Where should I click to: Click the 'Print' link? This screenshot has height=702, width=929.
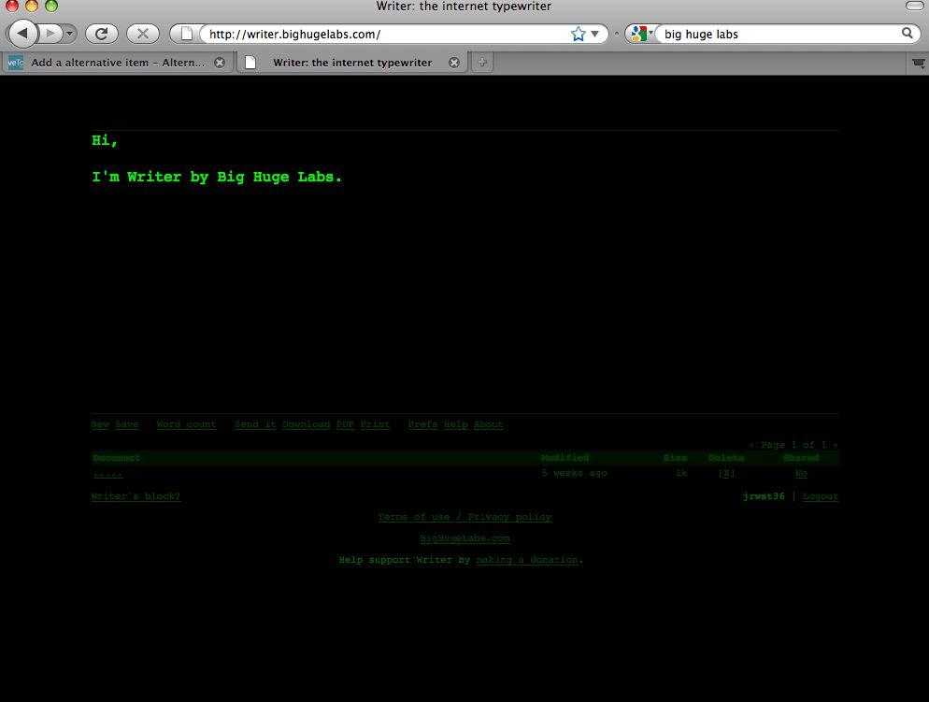[x=375, y=424]
